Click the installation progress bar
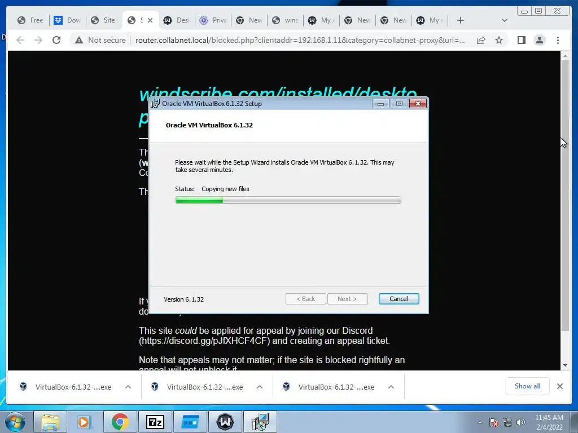The height and width of the screenshot is (433, 578). [288, 200]
